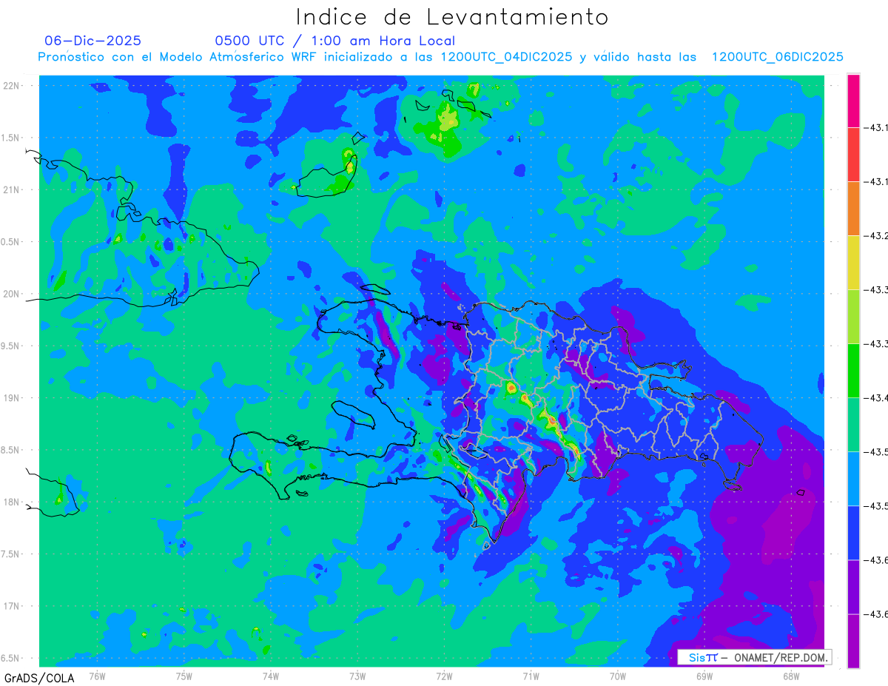Click the yellow color bar swatch

[853, 263]
